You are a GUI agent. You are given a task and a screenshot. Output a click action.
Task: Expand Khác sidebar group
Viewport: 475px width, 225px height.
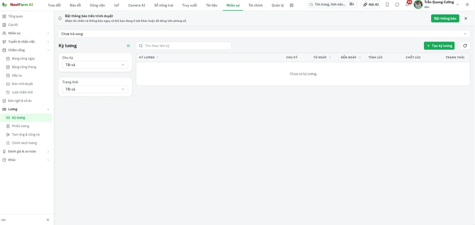pos(26,160)
